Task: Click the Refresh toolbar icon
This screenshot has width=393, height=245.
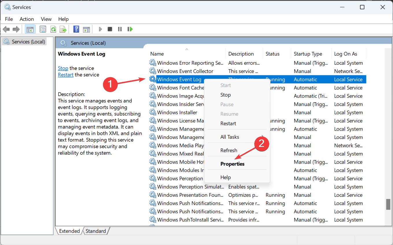Action: [x=53, y=29]
